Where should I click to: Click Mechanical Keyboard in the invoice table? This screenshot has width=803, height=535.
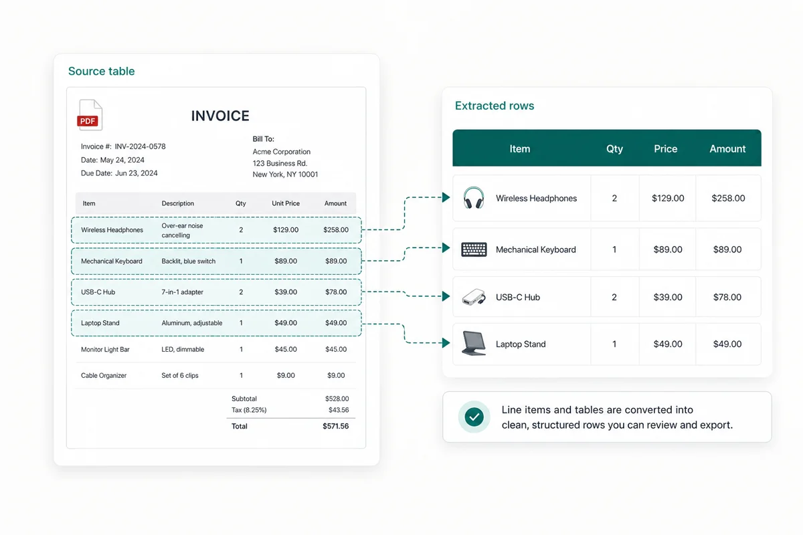[x=112, y=261]
